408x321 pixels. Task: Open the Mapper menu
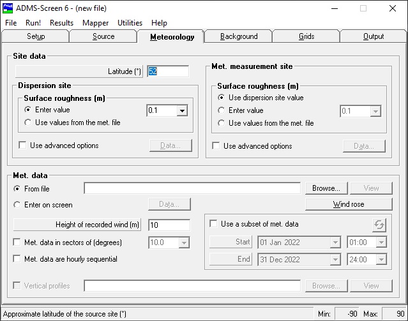[x=95, y=23]
